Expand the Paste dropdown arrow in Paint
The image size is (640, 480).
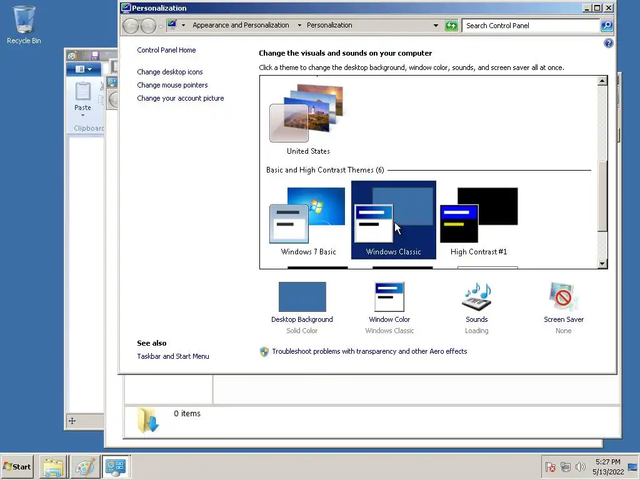pos(83,116)
